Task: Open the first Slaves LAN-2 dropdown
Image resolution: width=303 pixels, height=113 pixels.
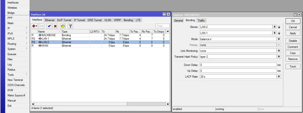Action: pos(275,27)
